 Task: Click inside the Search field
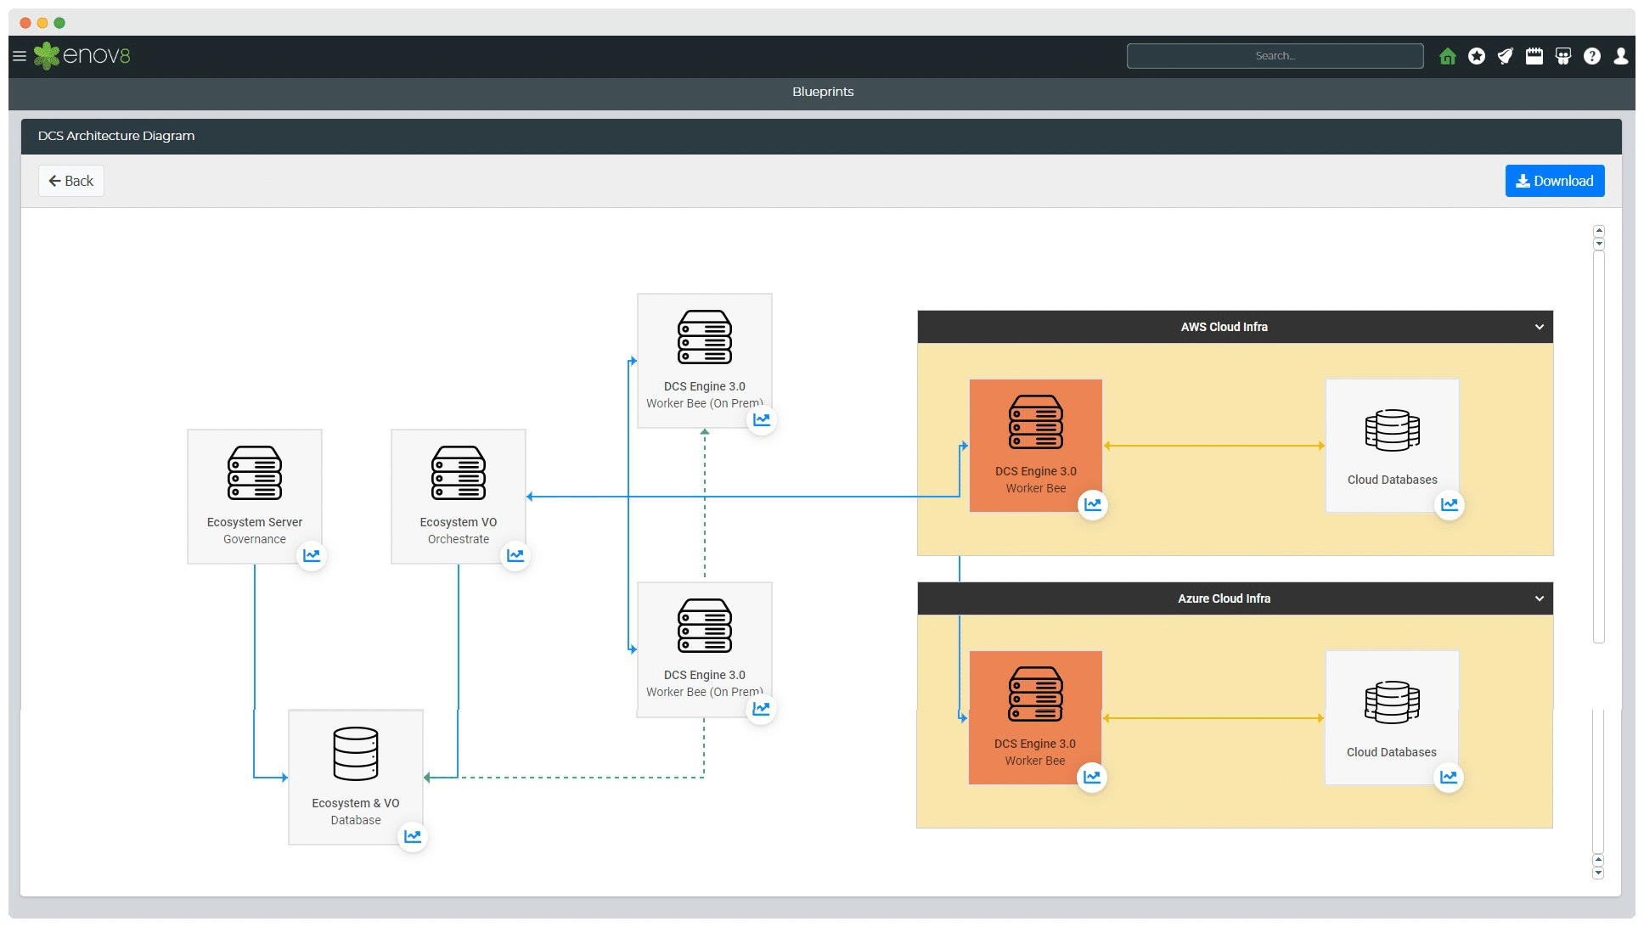[x=1274, y=55]
